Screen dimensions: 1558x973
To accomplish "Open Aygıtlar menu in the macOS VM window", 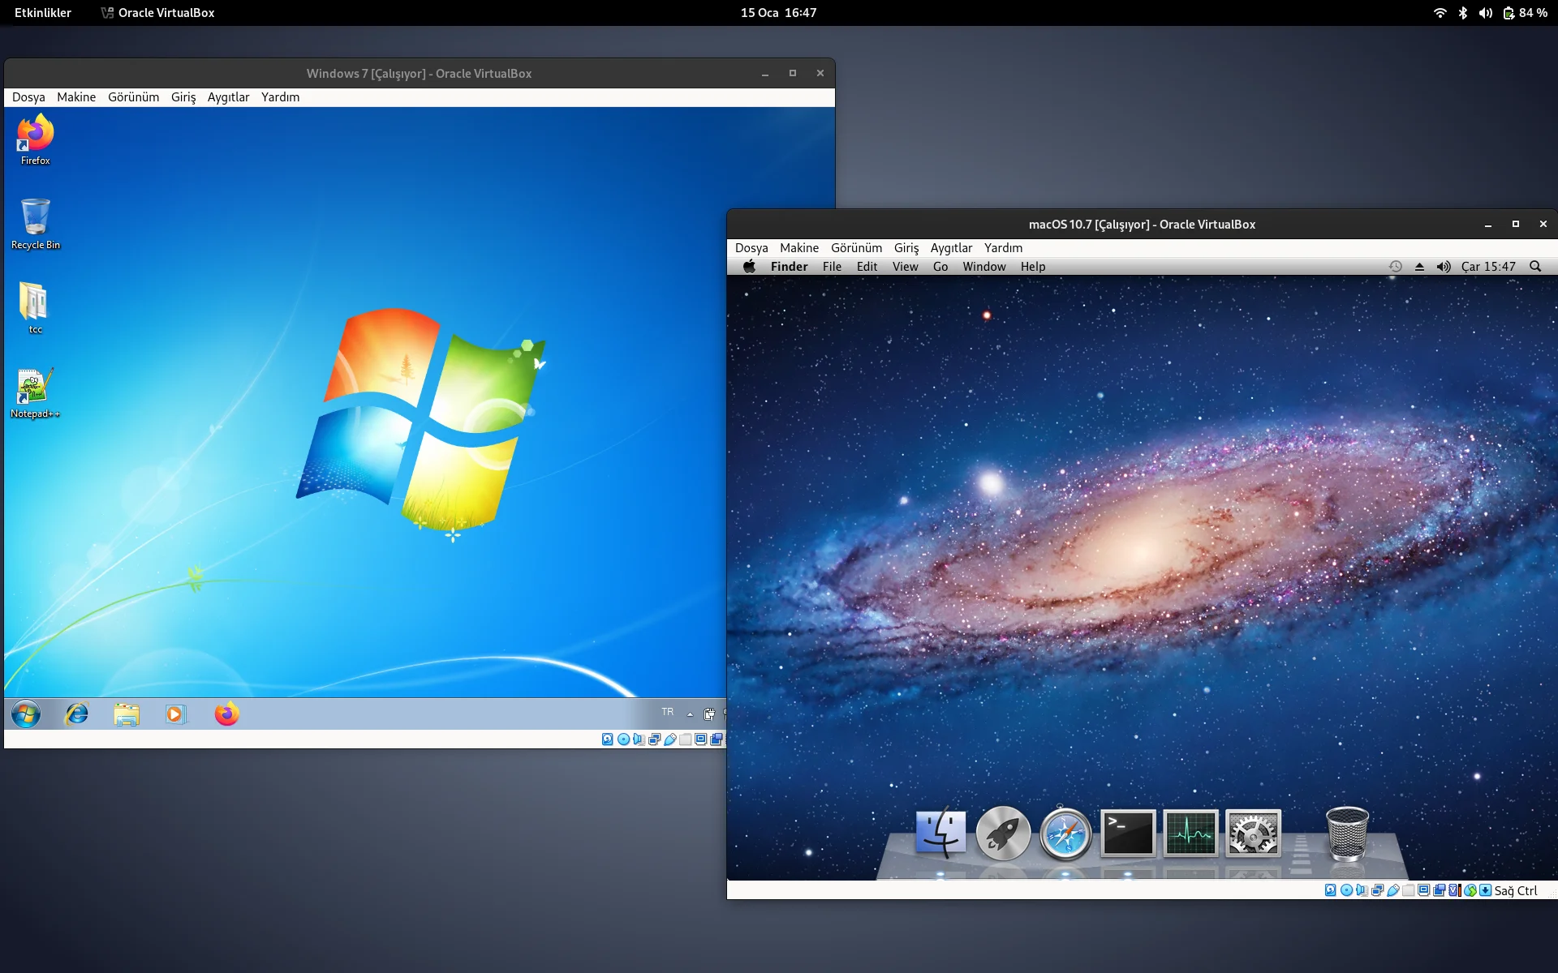I will (x=952, y=248).
